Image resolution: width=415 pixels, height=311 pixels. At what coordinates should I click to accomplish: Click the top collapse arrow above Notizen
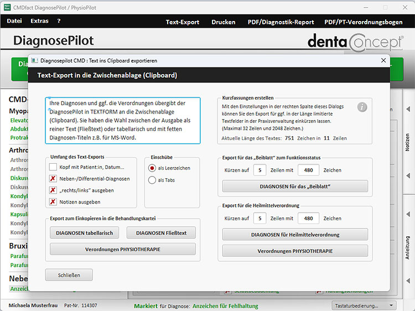coord(408,109)
